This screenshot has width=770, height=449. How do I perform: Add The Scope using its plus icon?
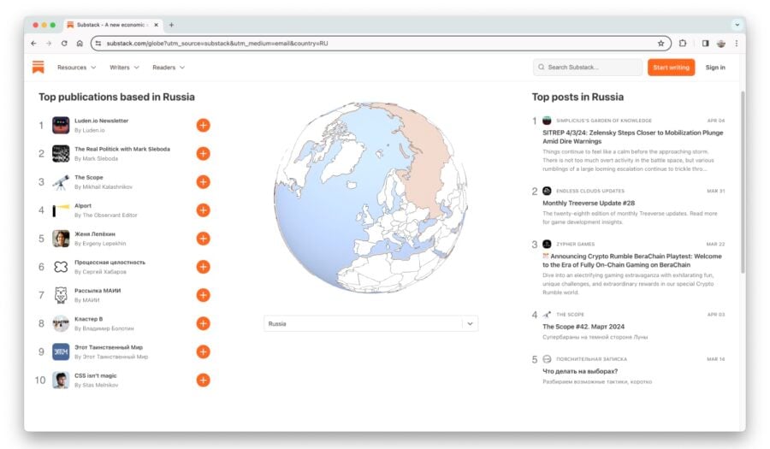tap(203, 182)
